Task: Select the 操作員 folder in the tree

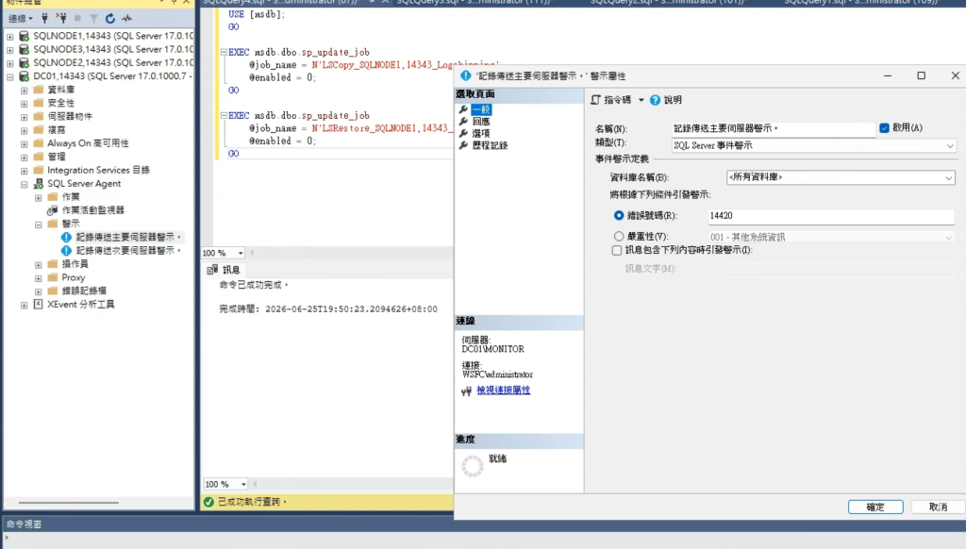Action: [75, 264]
